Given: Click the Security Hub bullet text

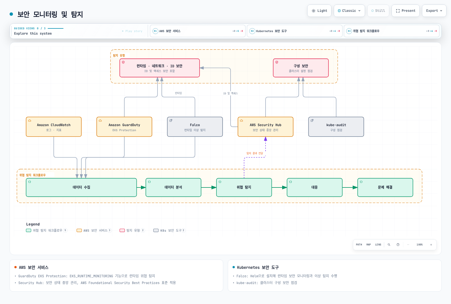Looking at the screenshot, I should click(x=97, y=283).
